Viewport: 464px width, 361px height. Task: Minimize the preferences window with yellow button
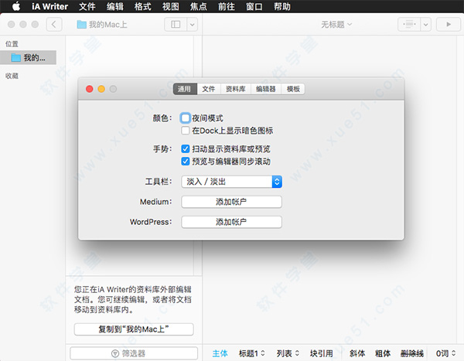[101, 89]
